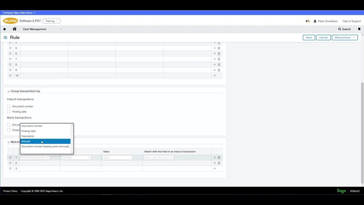364x205 pixels.
Task: Close the Company Type: Sales demo banner
Action: click(x=34, y=13)
